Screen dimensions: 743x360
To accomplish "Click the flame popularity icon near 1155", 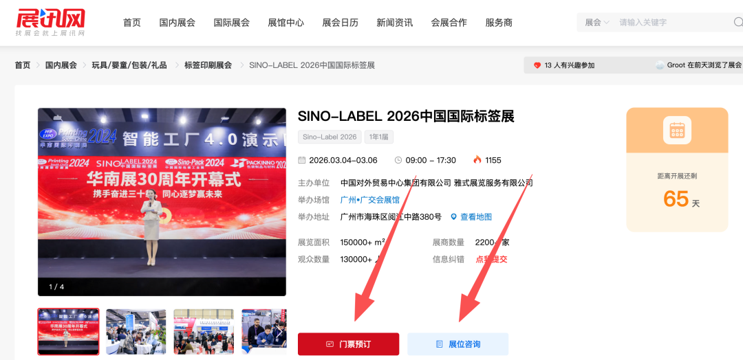I will point(477,160).
